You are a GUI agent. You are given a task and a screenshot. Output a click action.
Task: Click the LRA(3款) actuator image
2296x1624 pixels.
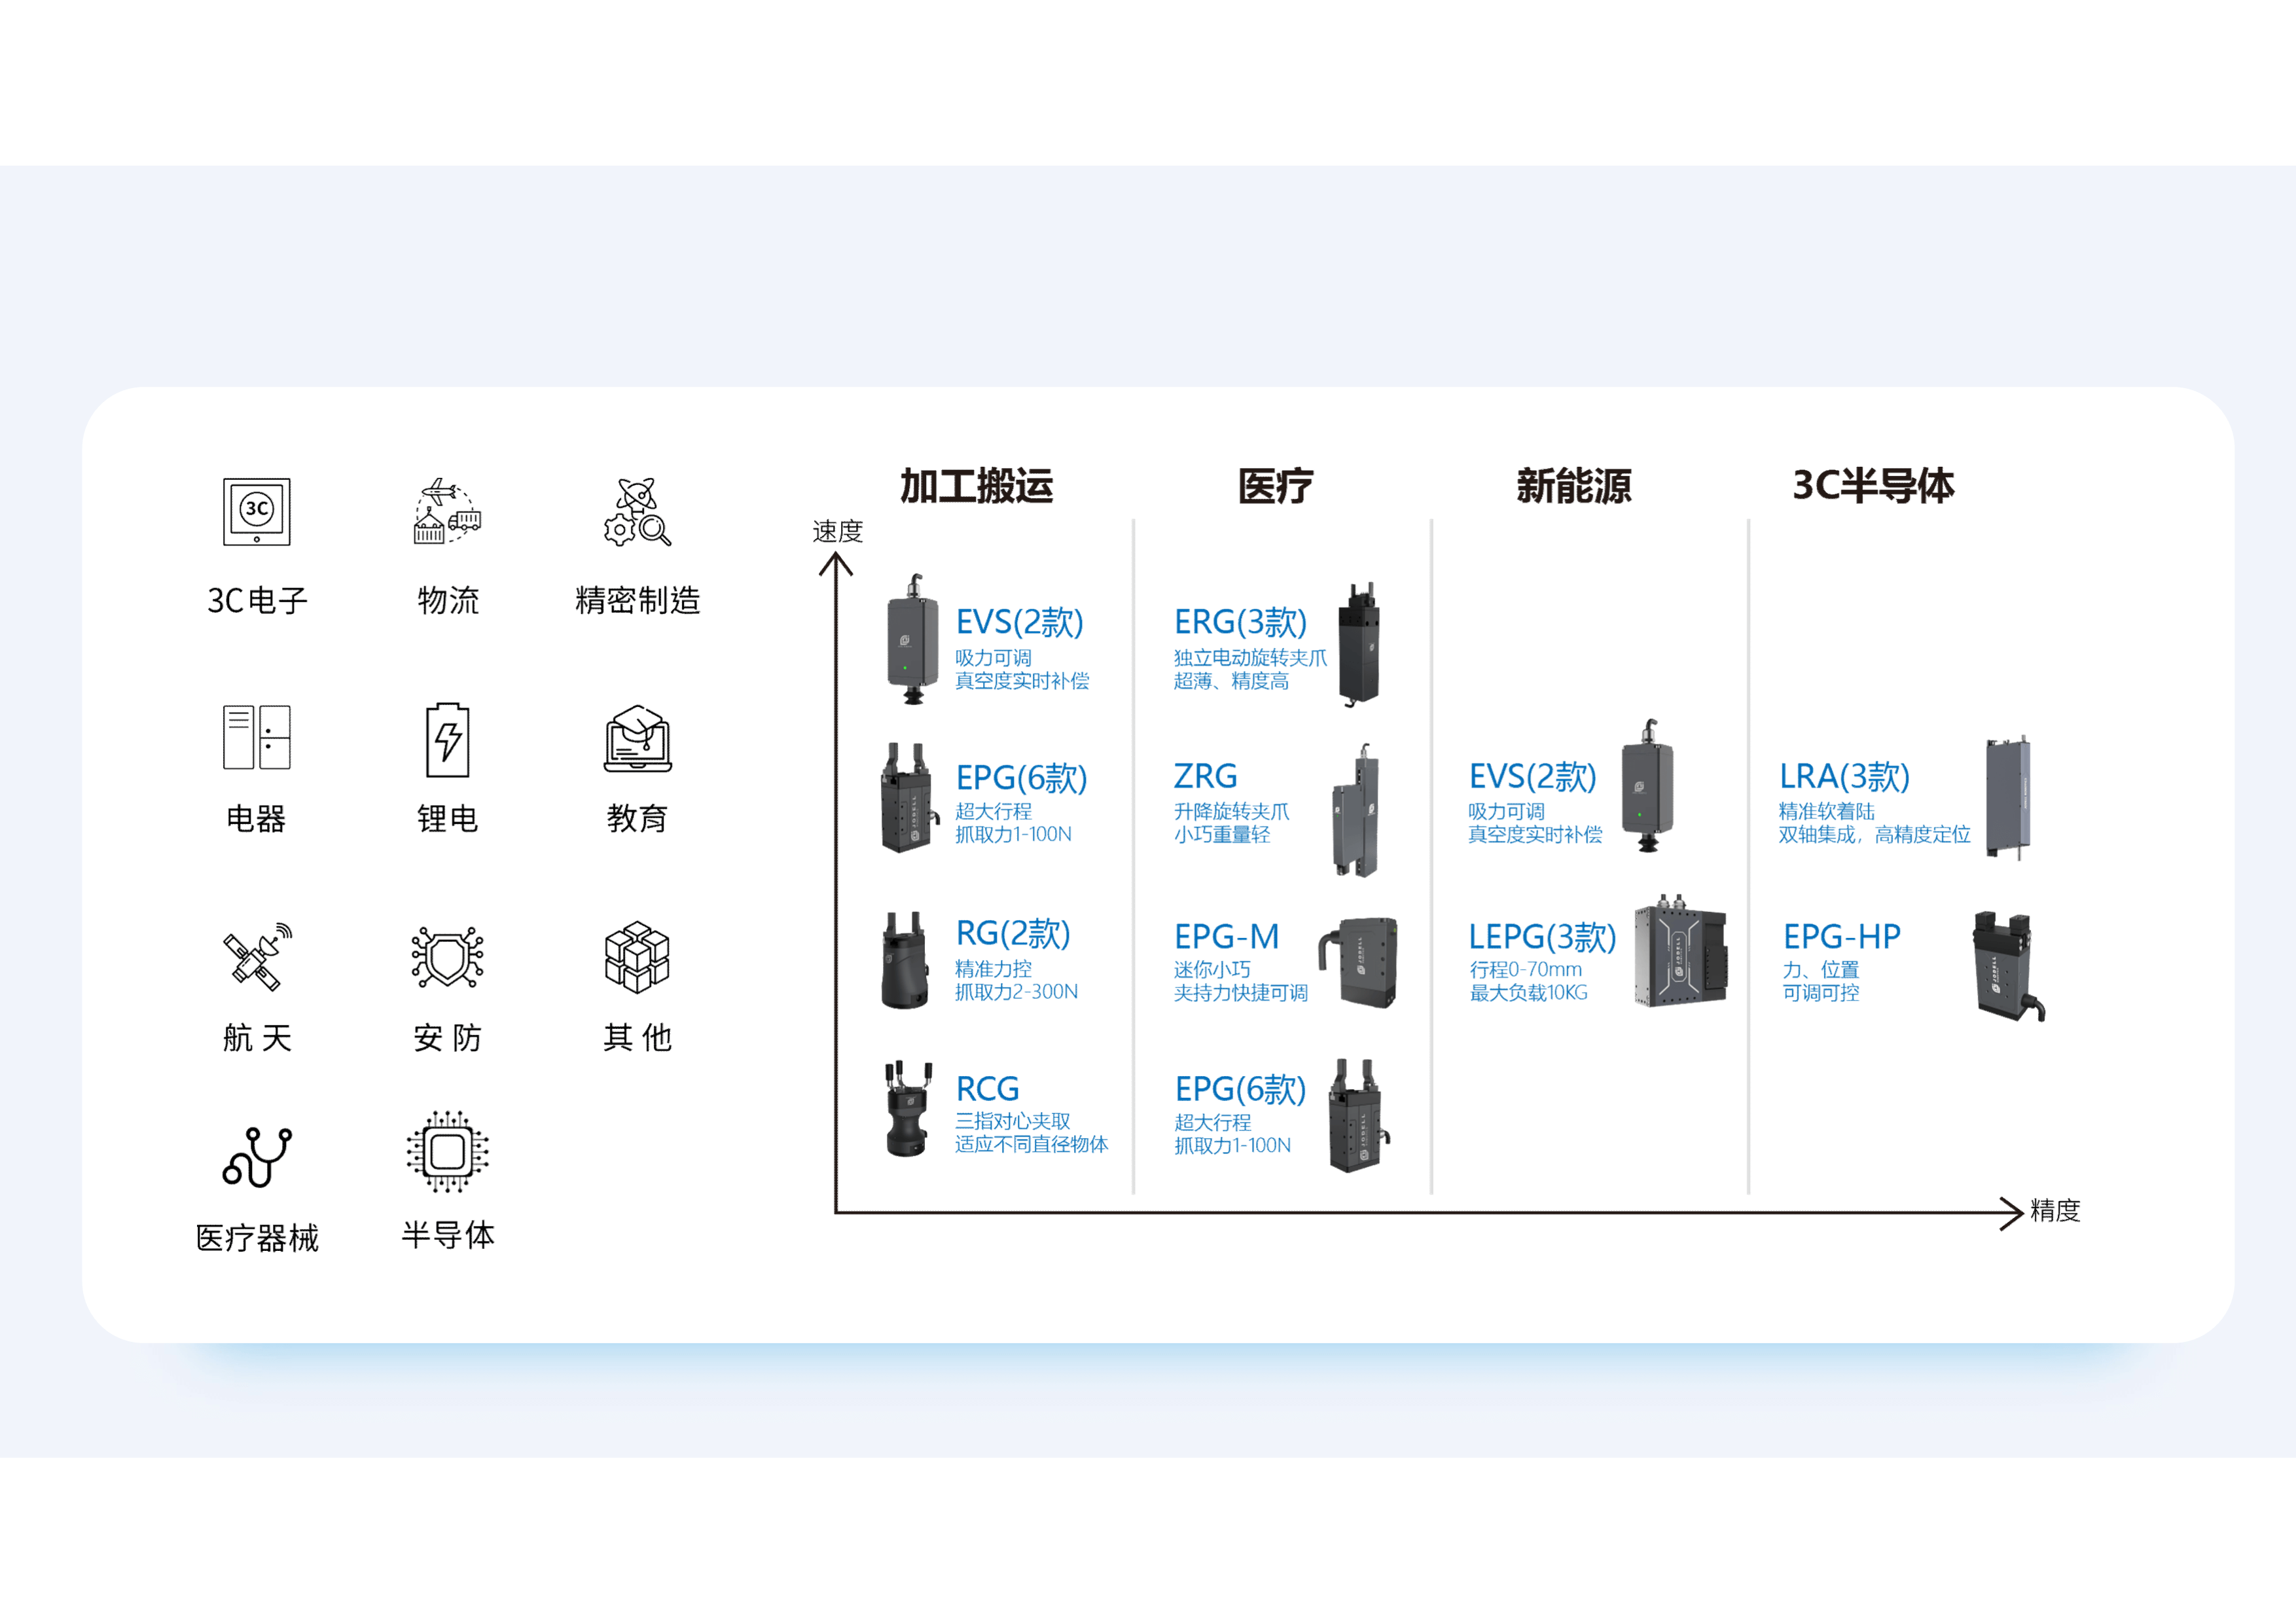(x=2008, y=798)
